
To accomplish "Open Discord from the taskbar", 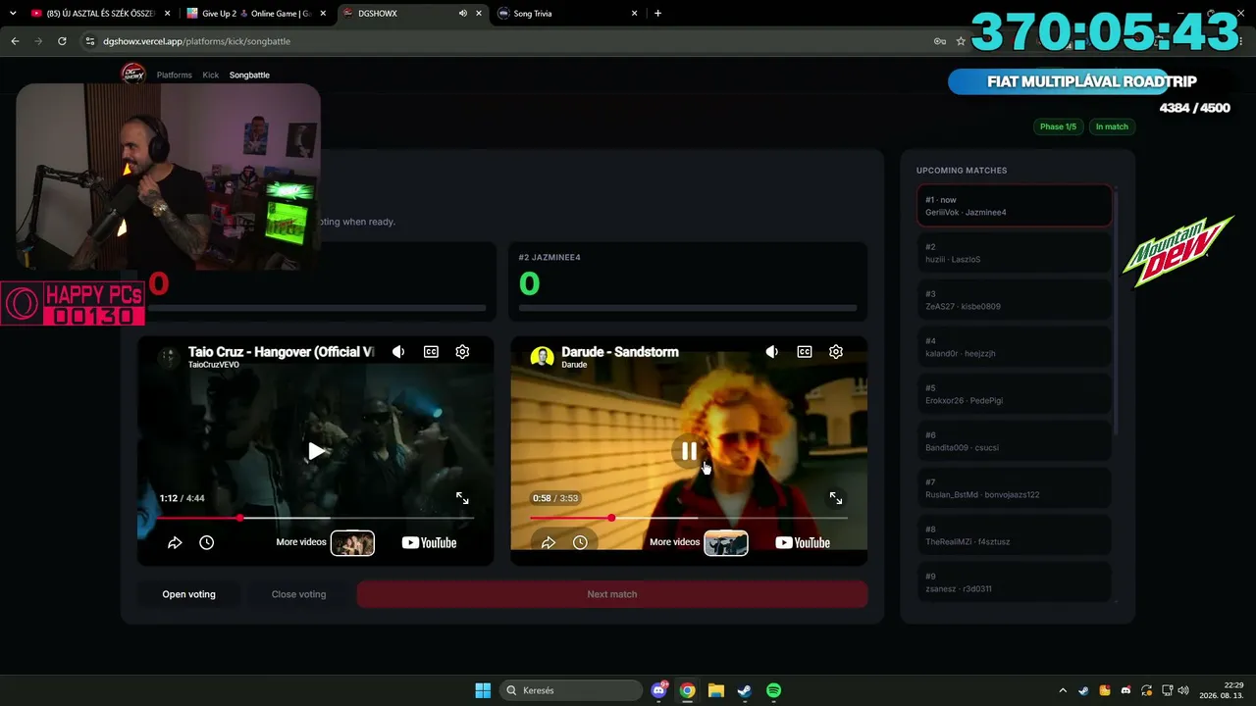I will (659, 690).
